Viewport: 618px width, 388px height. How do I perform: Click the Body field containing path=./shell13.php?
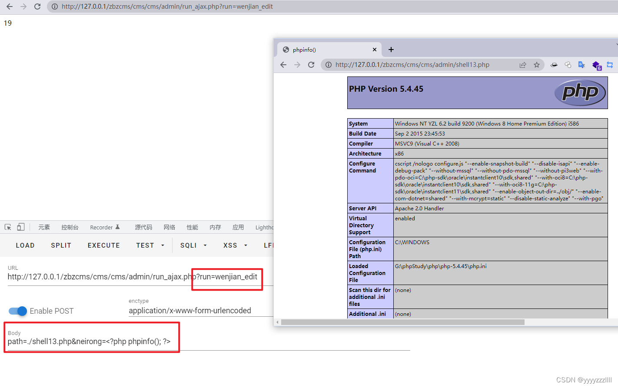(x=209, y=342)
